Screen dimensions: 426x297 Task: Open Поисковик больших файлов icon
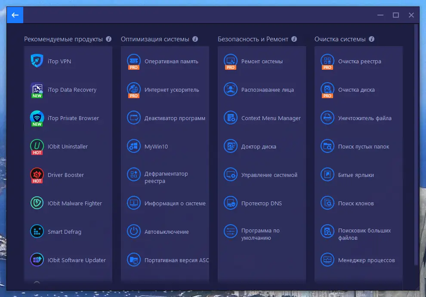327,232
